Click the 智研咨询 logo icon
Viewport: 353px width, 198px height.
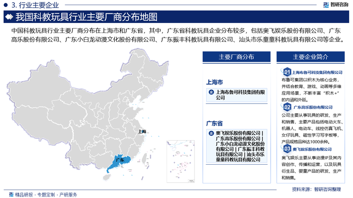[x=326, y=5]
